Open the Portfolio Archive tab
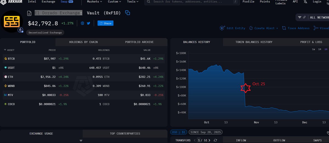The height and width of the screenshot is (143, 329). (x=139, y=42)
